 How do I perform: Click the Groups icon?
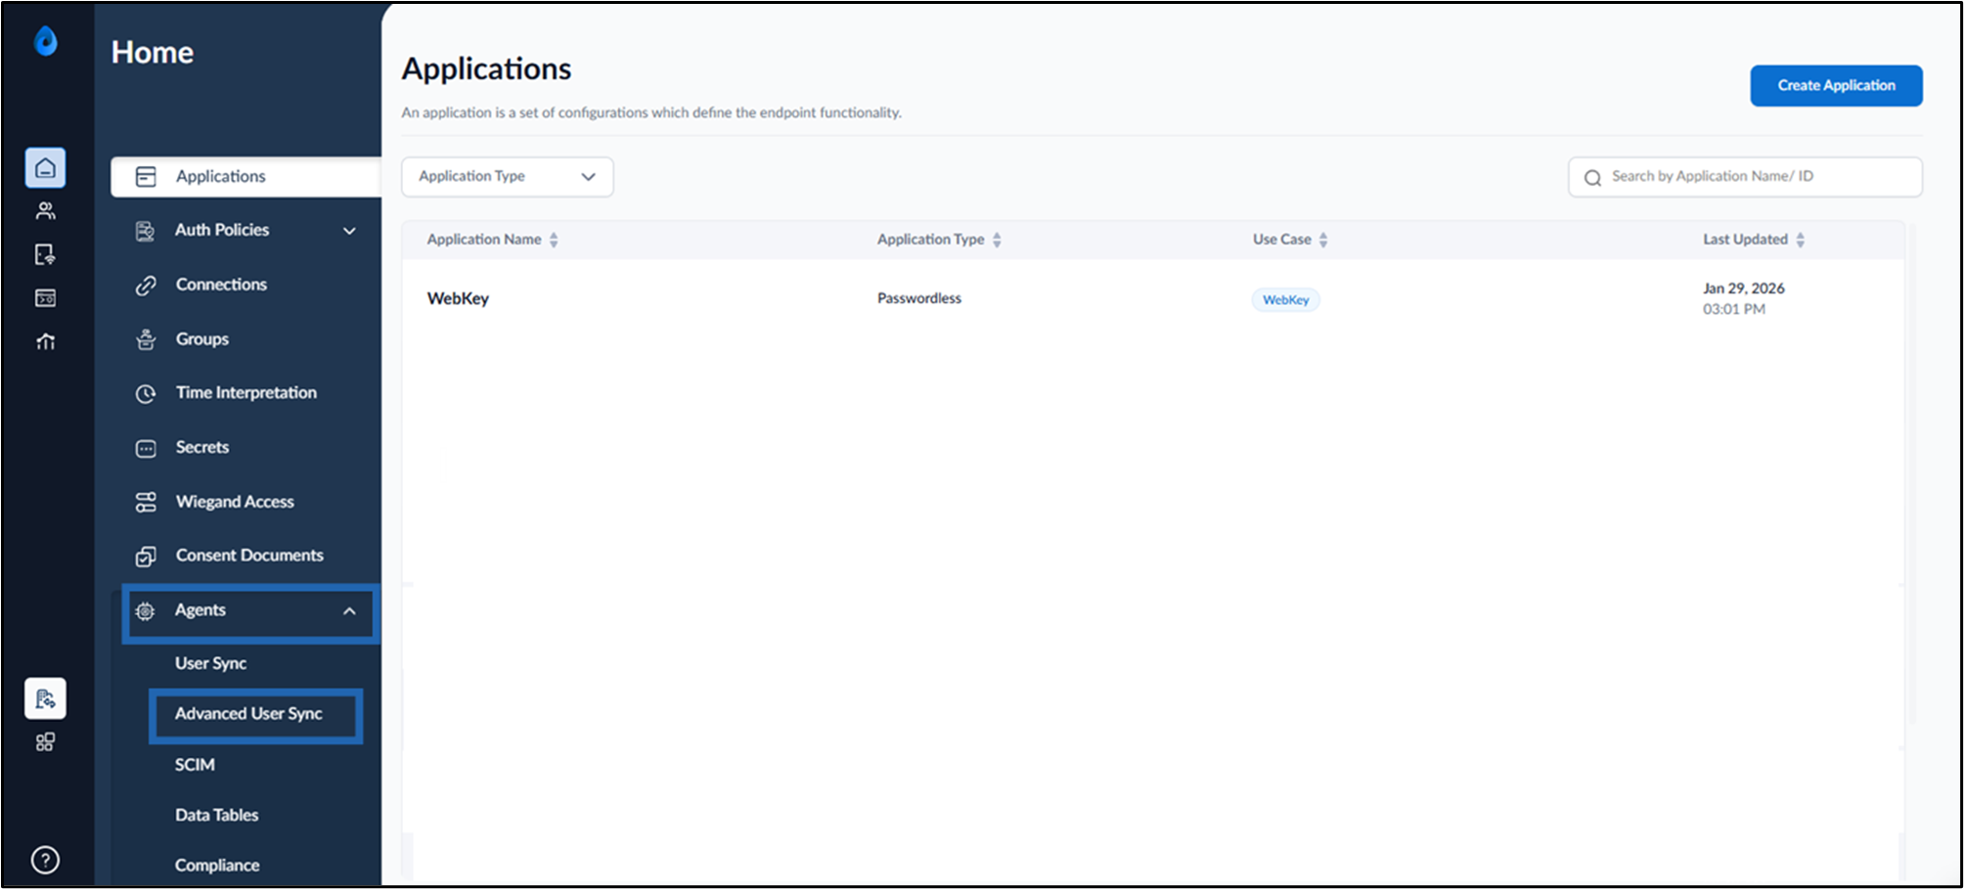[146, 339]
